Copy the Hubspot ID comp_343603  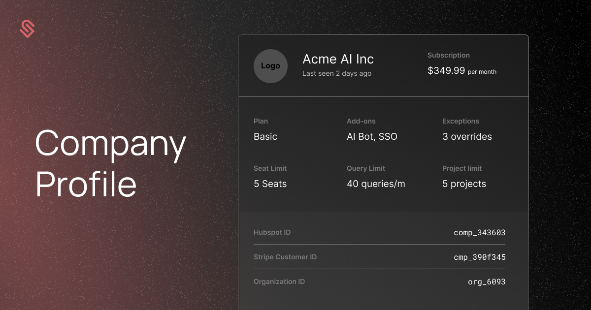click(x=479, y=232)
